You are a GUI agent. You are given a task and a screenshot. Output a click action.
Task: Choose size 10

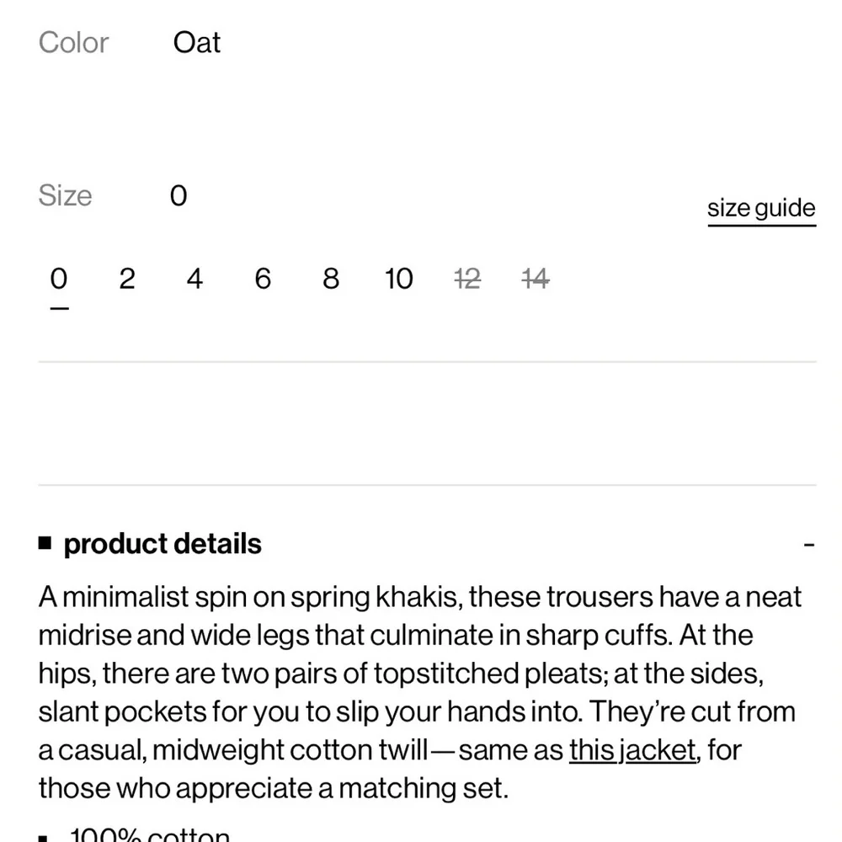[x=398, y=279]
